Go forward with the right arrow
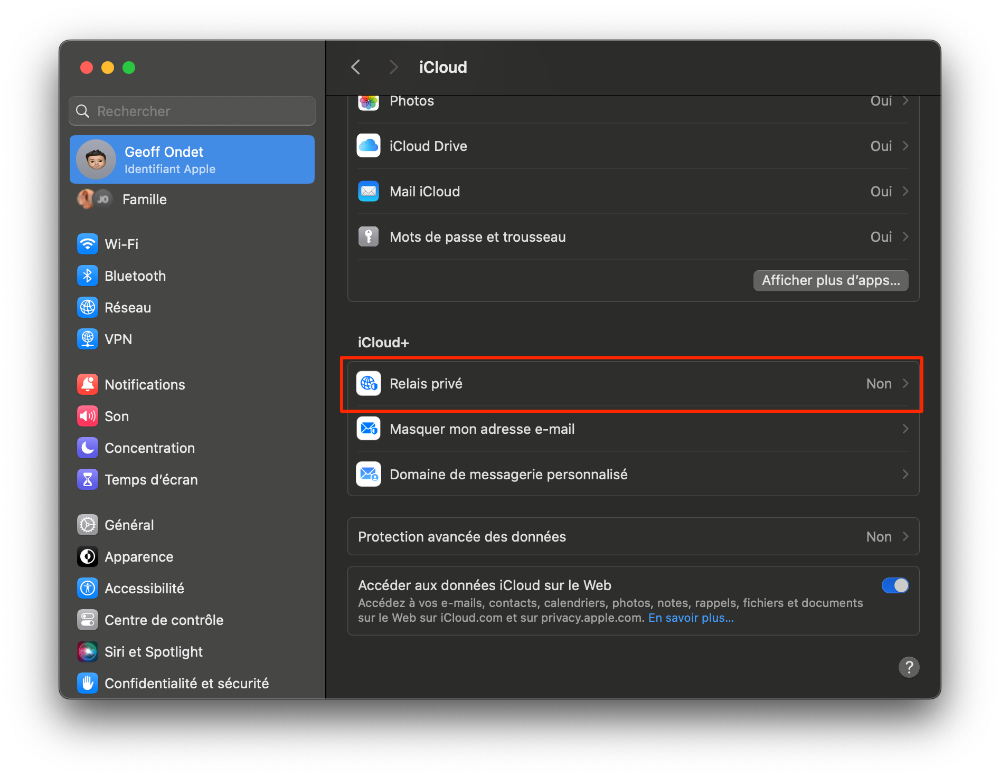Image resolution: width=1000 pixels, height=777 pixels. [x=393, y=67]
